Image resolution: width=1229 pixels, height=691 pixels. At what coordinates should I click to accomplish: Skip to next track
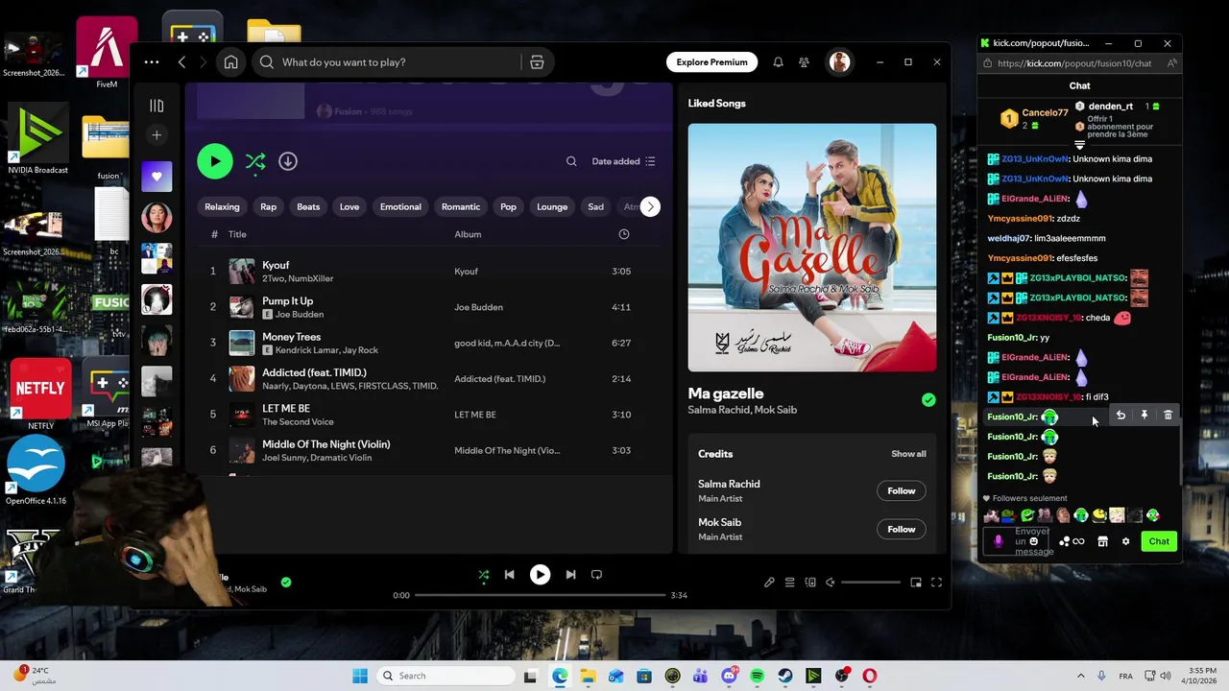tap(570, 575)
